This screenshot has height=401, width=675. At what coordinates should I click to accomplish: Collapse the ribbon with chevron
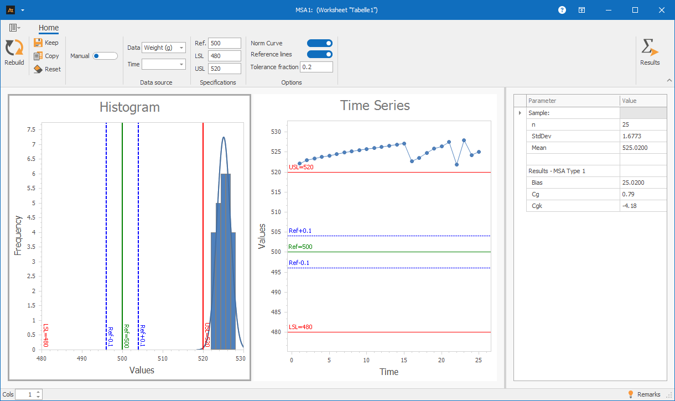coord(668,80)
